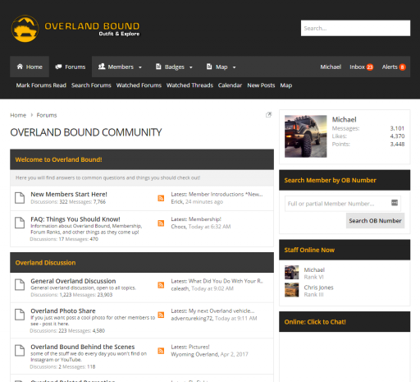Open Map link in the sub-navigation
Viewport: 420px width, 382px height.
286,85
